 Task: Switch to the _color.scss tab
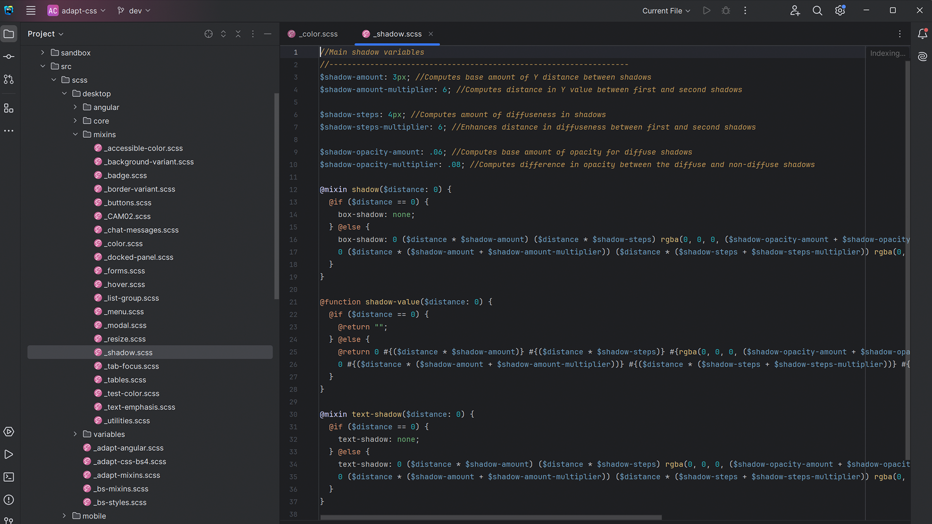318,33
